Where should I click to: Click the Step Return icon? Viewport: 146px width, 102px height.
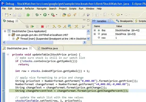click(65, 27)
